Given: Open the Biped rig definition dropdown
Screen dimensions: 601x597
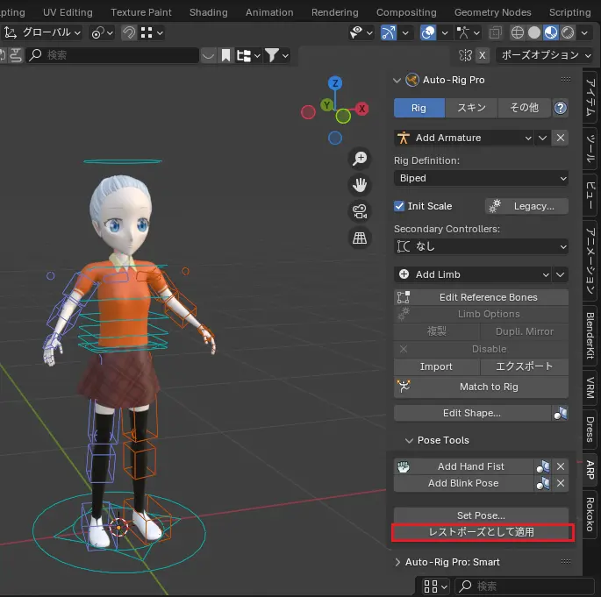Looking at the screenshot, I should [x=481, y=179].
